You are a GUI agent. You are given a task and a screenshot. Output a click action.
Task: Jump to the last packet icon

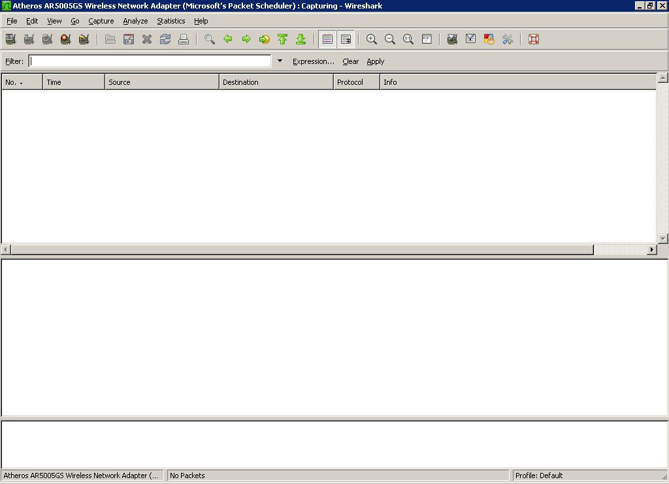pos(301,39)
